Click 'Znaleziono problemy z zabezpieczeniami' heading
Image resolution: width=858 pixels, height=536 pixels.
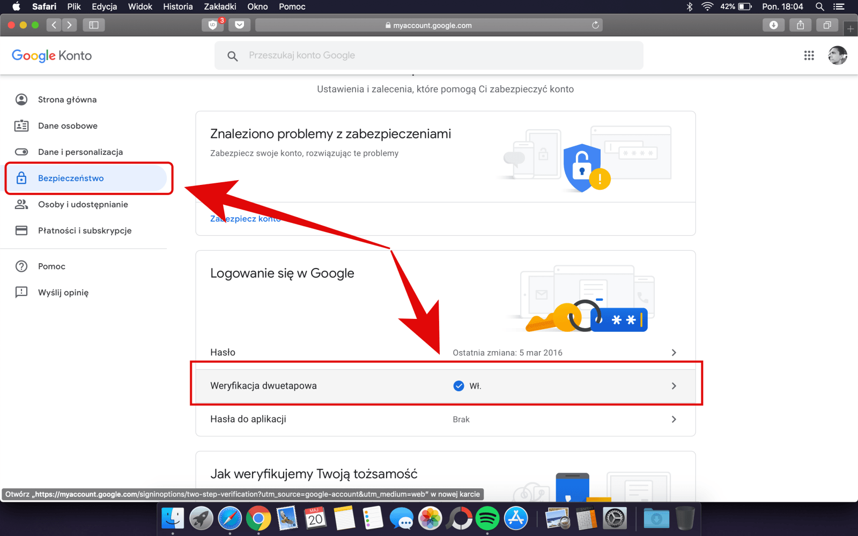click(x=331, y=134)
